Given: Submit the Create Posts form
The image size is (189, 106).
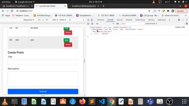Looking at the screenshot, I should 43,92.
